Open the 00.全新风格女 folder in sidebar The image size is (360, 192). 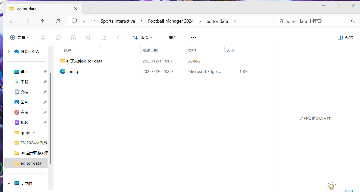tap(31, 153)
